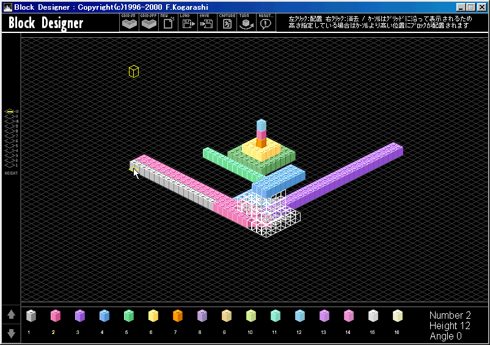Maximize the Block Designer window
Image resolution: width=490 pixels, height=345 pixels.
click(471, 7)
